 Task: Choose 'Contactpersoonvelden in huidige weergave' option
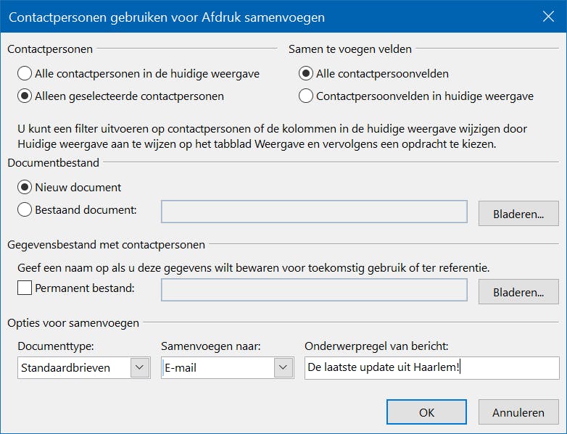click(306, 96)
